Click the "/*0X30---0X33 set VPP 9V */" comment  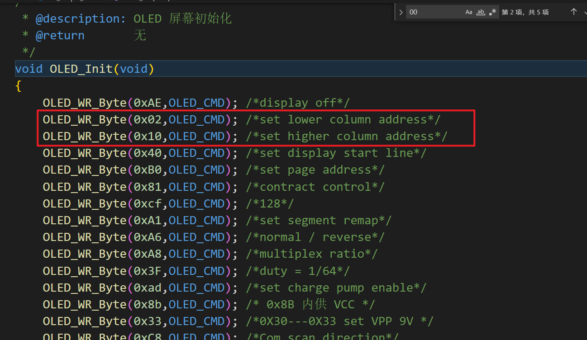(340, 321)
